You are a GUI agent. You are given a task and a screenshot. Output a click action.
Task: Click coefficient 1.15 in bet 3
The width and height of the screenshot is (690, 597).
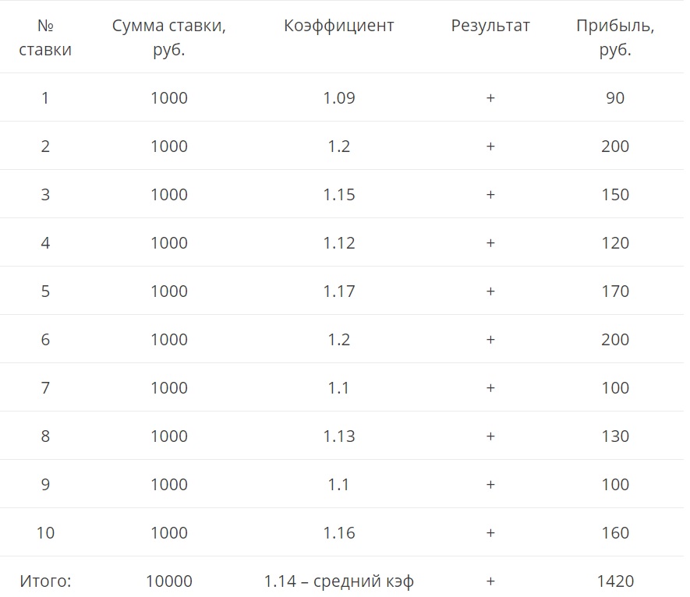339,195
